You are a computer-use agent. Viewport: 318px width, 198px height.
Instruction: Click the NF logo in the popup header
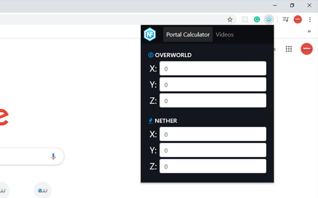(150, 35)
